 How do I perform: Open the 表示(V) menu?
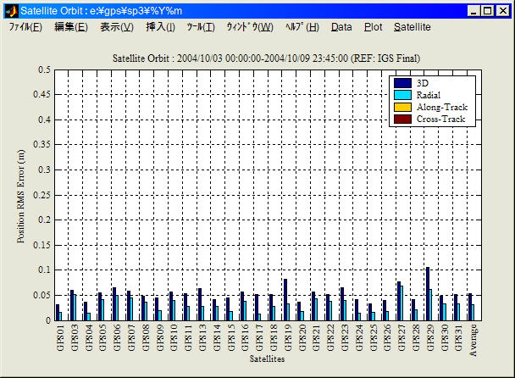click(116, 27)
